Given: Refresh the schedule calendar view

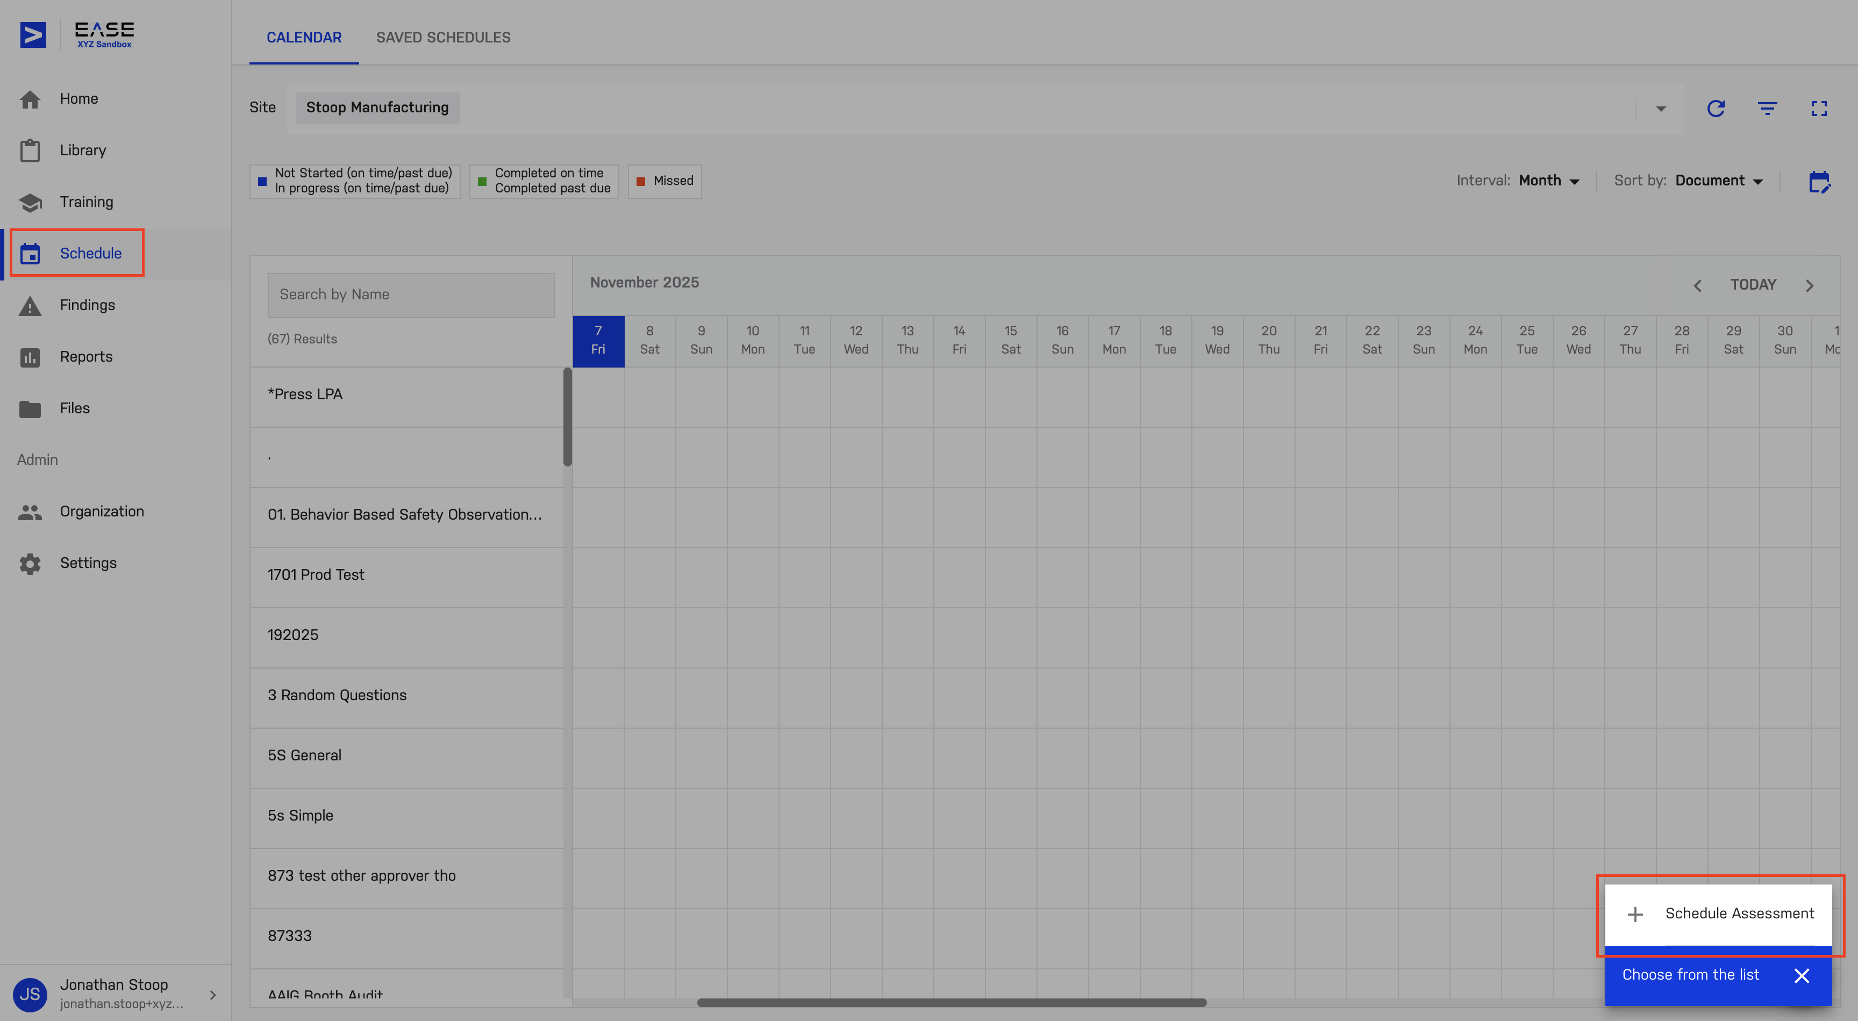Looking at the screenshot, I should [x=1717, y=108].
